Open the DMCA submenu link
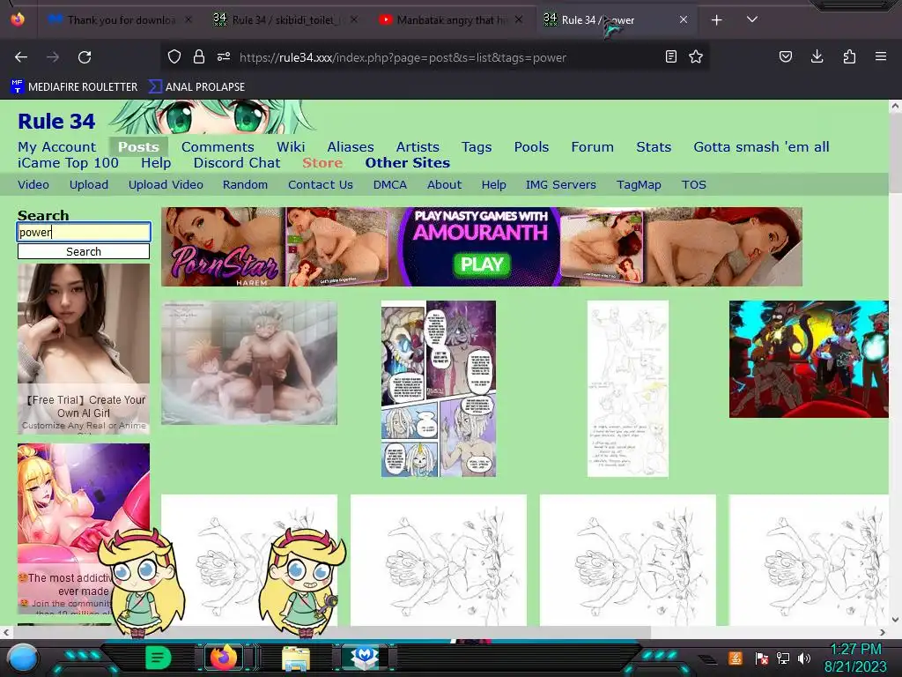 [390, 185]
